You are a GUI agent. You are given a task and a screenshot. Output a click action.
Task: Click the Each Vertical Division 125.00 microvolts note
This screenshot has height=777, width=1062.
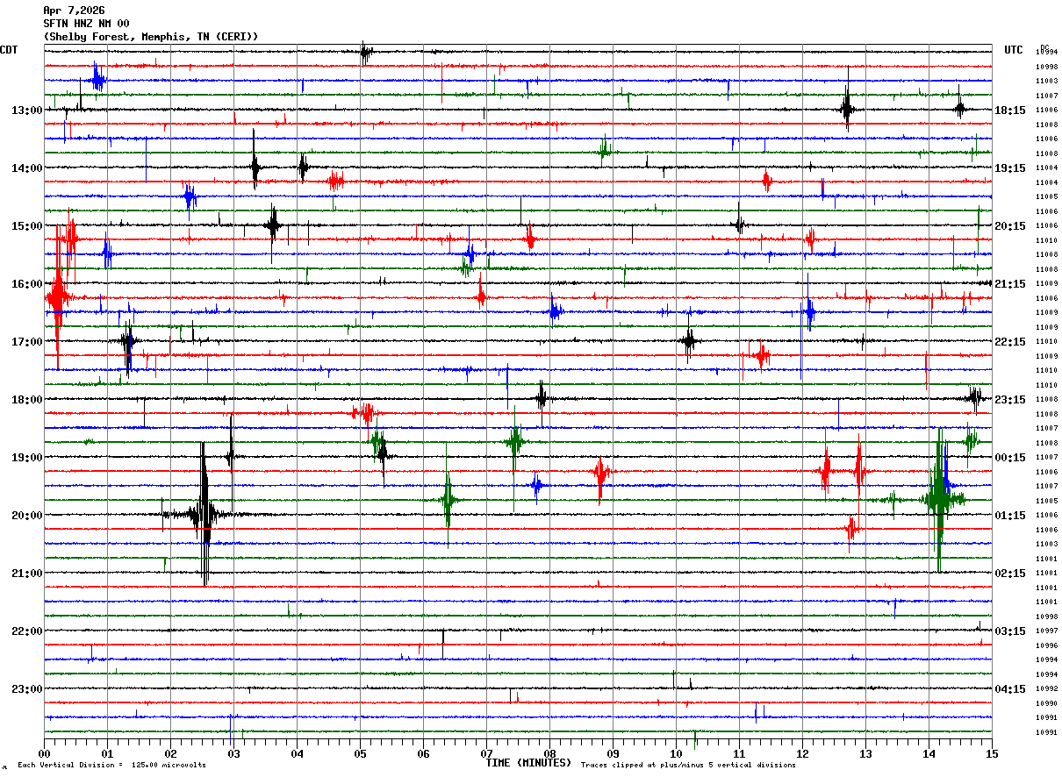tap(112, 765)
